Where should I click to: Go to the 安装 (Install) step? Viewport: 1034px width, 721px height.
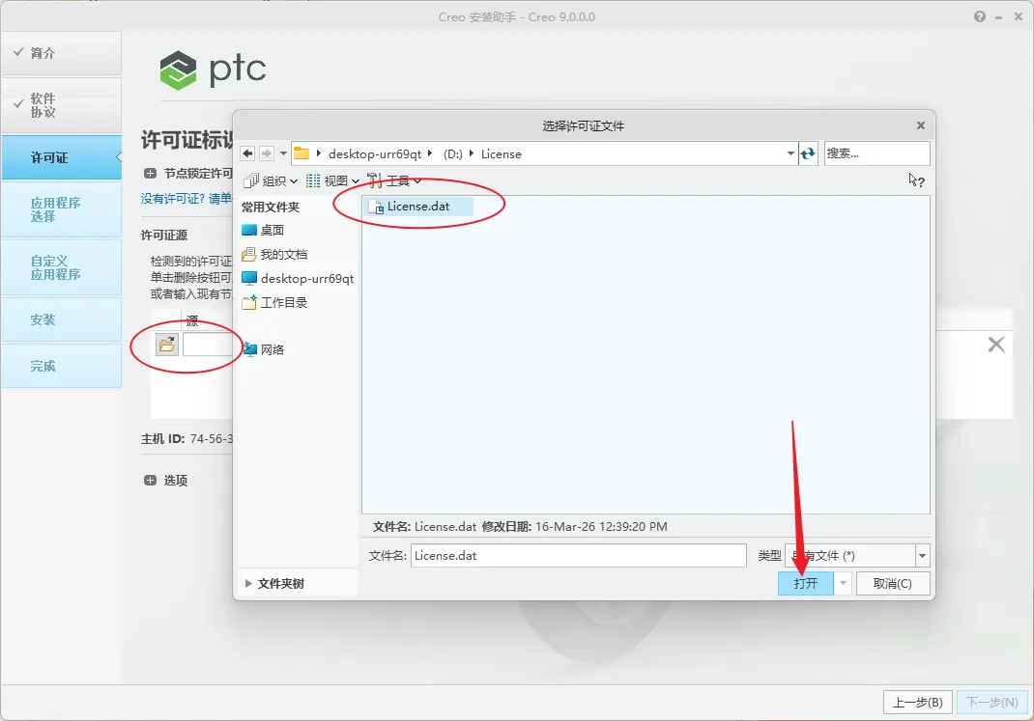(x=61, y=319)
